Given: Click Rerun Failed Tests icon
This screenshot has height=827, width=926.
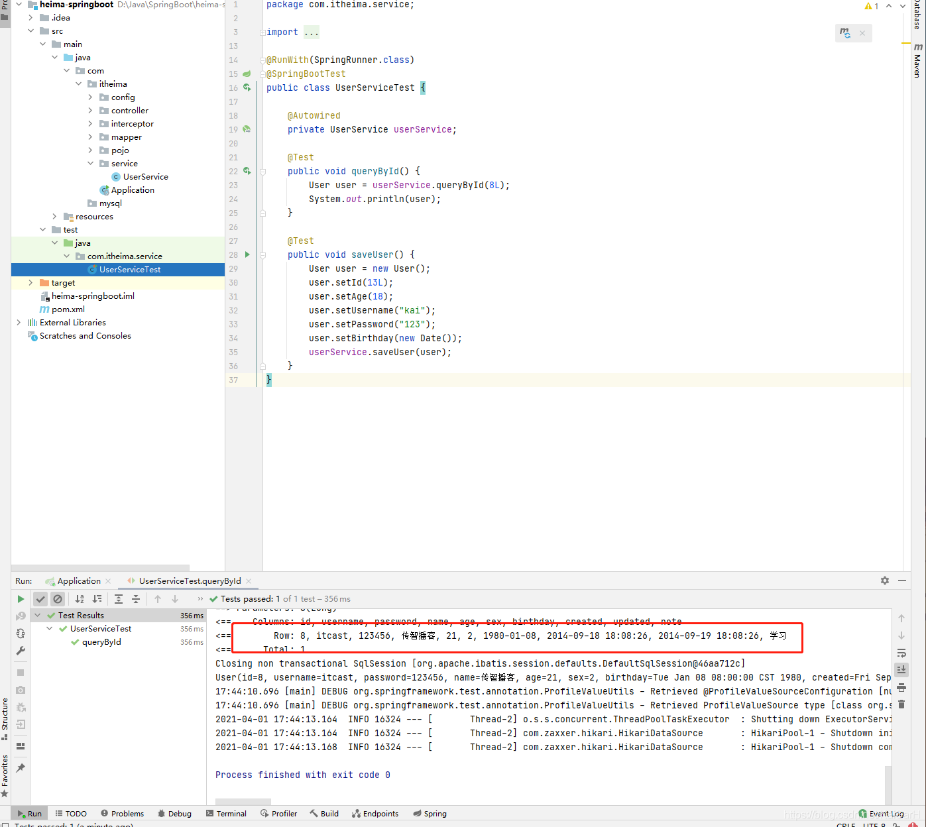Looking at the screenshot, I should pos(21,616).
